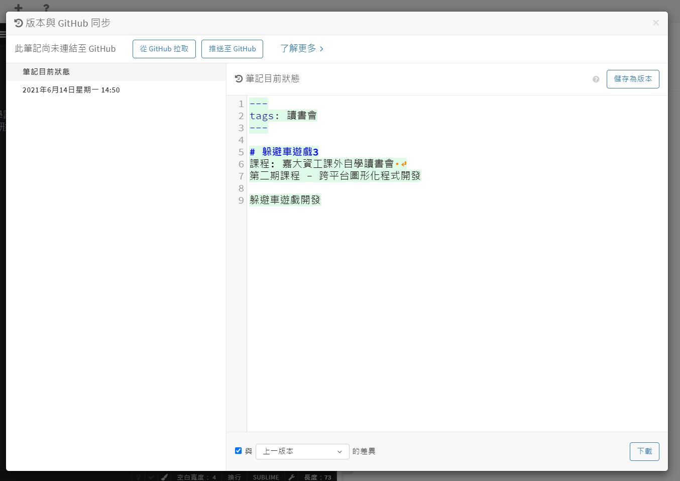The image size is (680, 481).
Task: Click the plus icon above the dialog
Action: (x=19, y=8)
